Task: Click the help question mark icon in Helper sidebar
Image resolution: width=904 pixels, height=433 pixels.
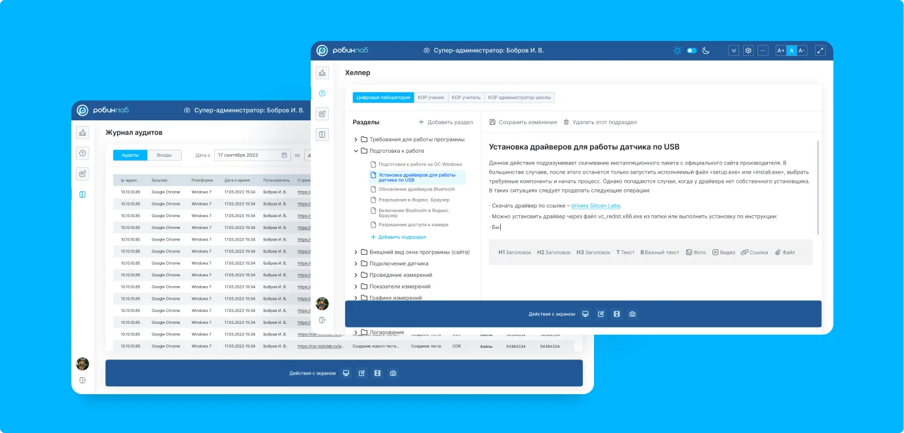Action: pyautogui.click(x=322, y=94)
